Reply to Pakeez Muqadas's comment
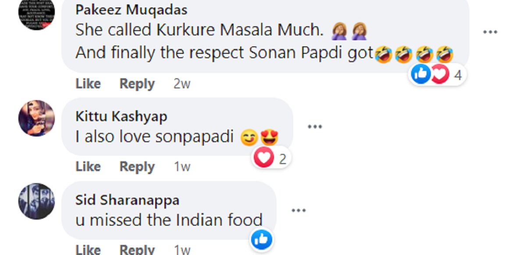 pos(137,84)
